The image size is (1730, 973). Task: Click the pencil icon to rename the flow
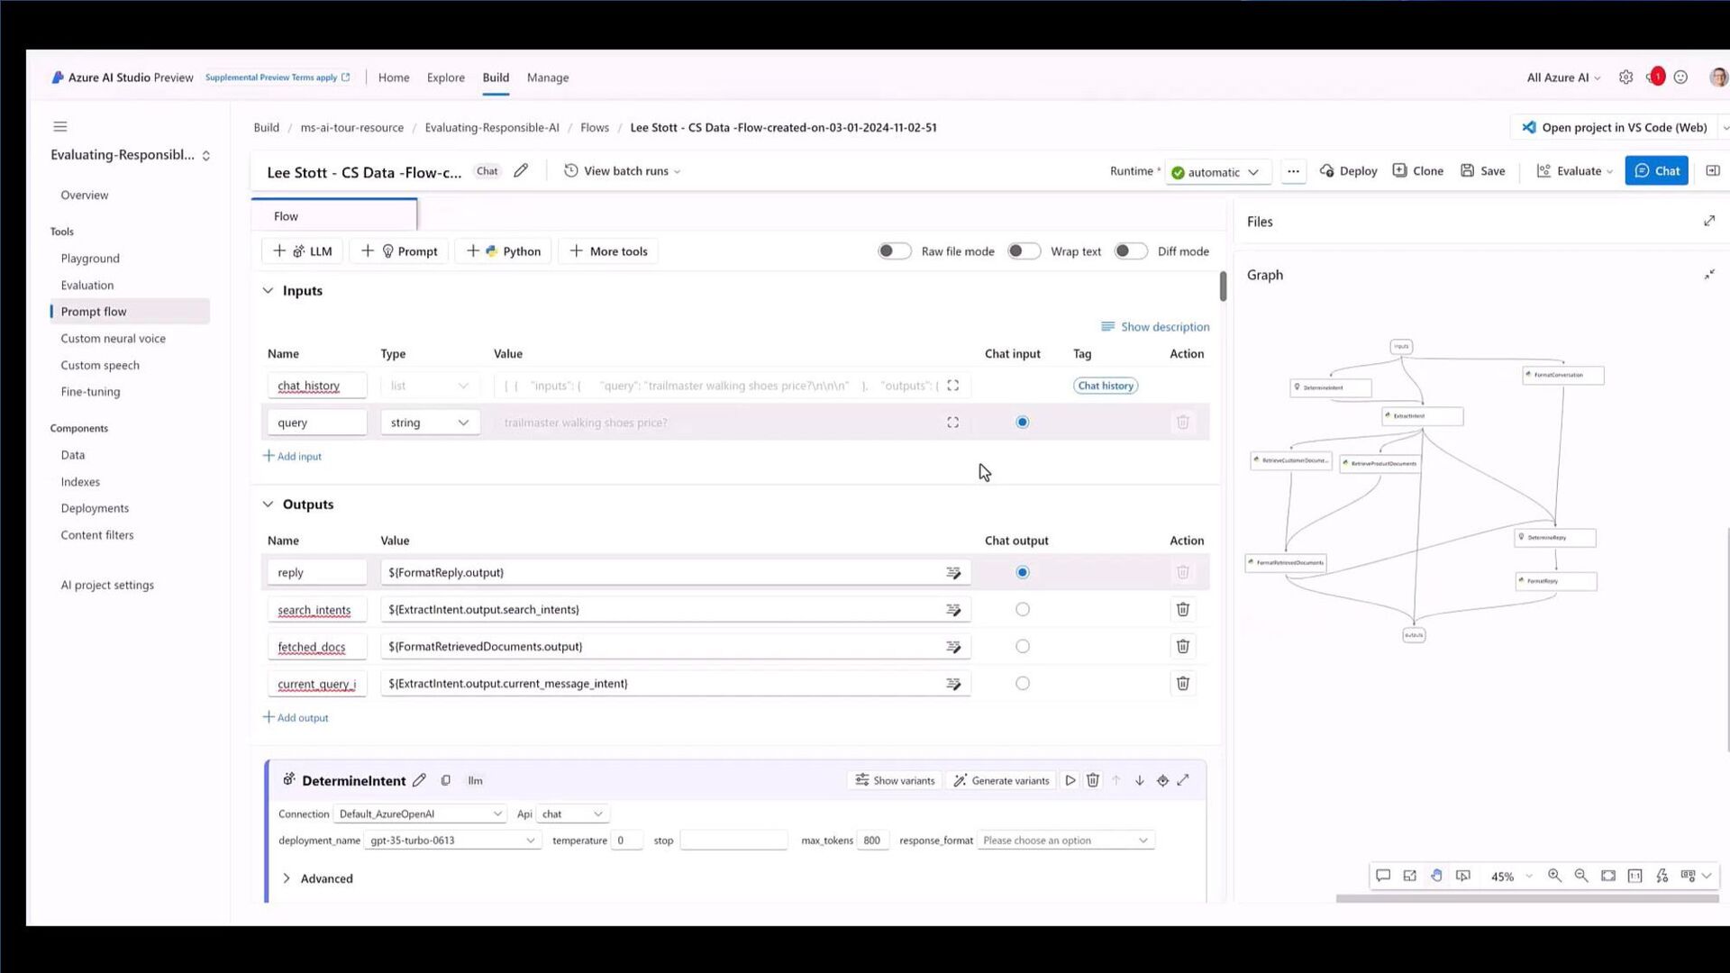click(x=521, y=171)
